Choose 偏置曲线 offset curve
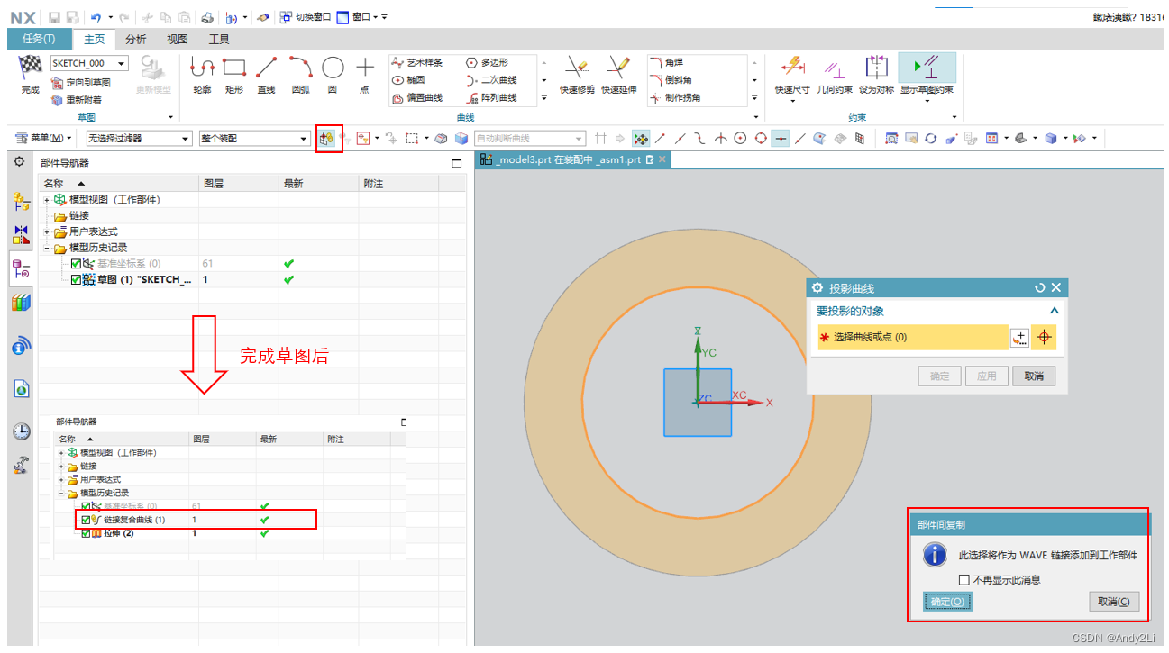This screenshot has height=653, width=1169. [x=416, y=97]
